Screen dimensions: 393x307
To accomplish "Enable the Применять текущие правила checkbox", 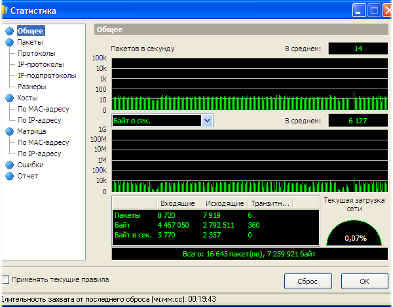I will click(x=5, y=279).
